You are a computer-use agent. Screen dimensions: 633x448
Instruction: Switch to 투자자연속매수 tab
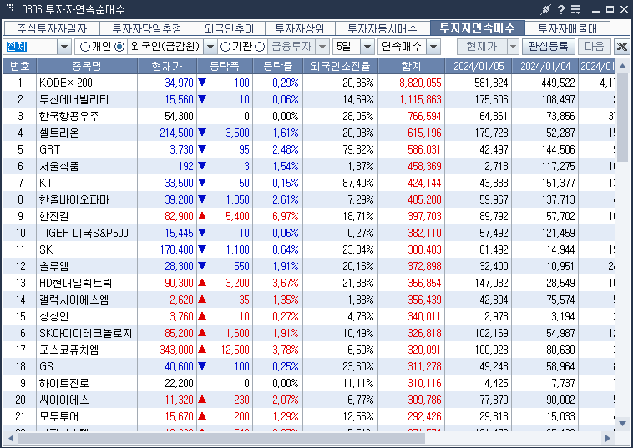[x=478, y=28]
